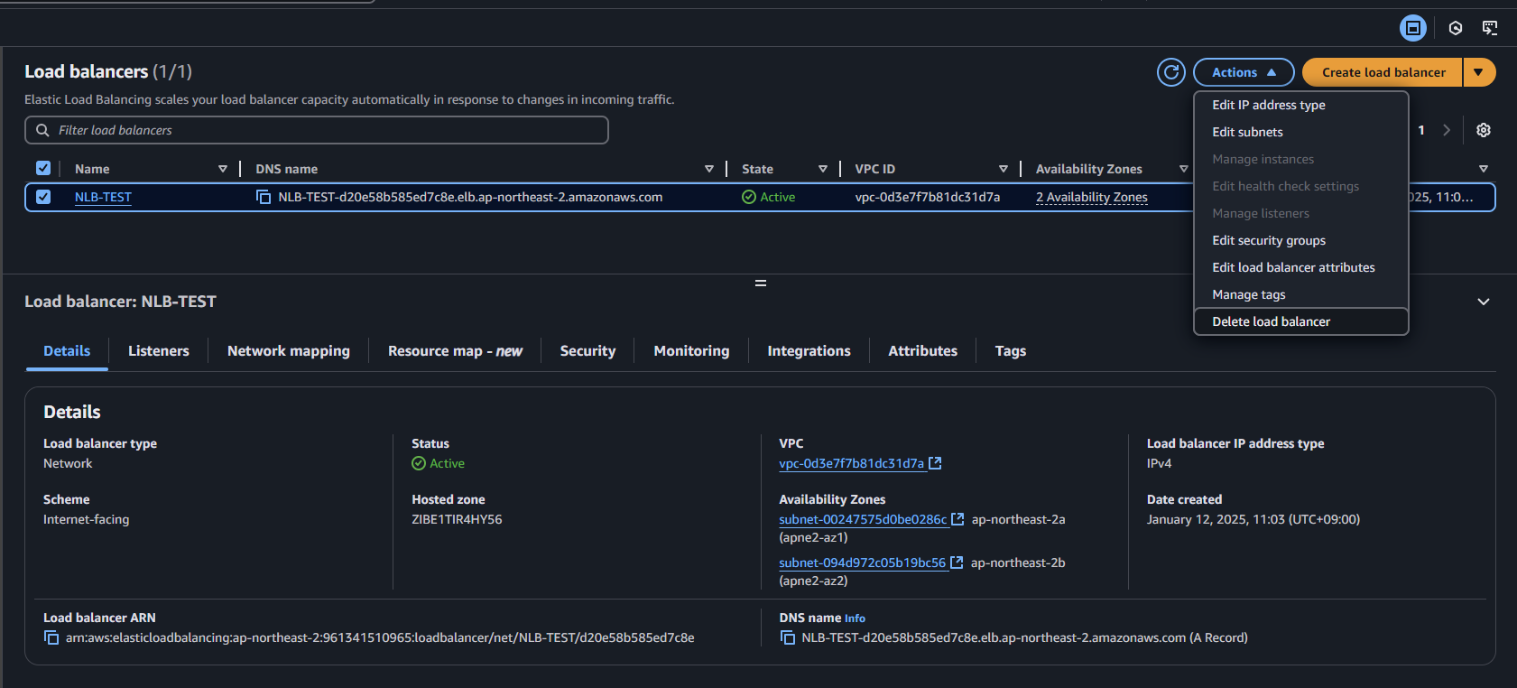Refresh the load balancers list
The height and width of the screenshot is (688, 1517).
1171,72
